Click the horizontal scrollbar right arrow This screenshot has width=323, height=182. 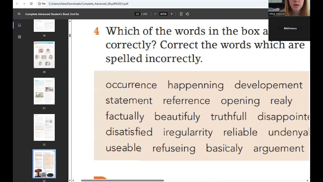307,180
